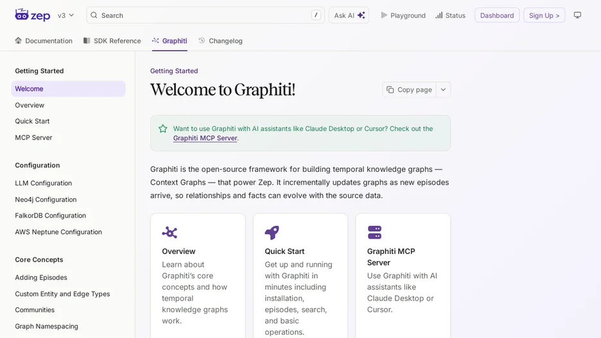Click the Quick Start rocket icon
Screen dimensions: 601x338
point(272,232)
